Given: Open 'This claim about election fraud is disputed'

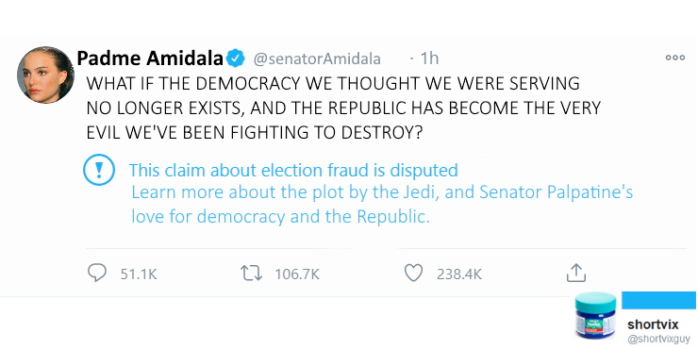Looking at the screenshot, I should (293, 170).
